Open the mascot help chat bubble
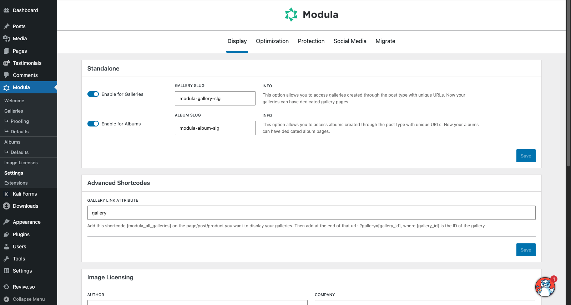 545,287
